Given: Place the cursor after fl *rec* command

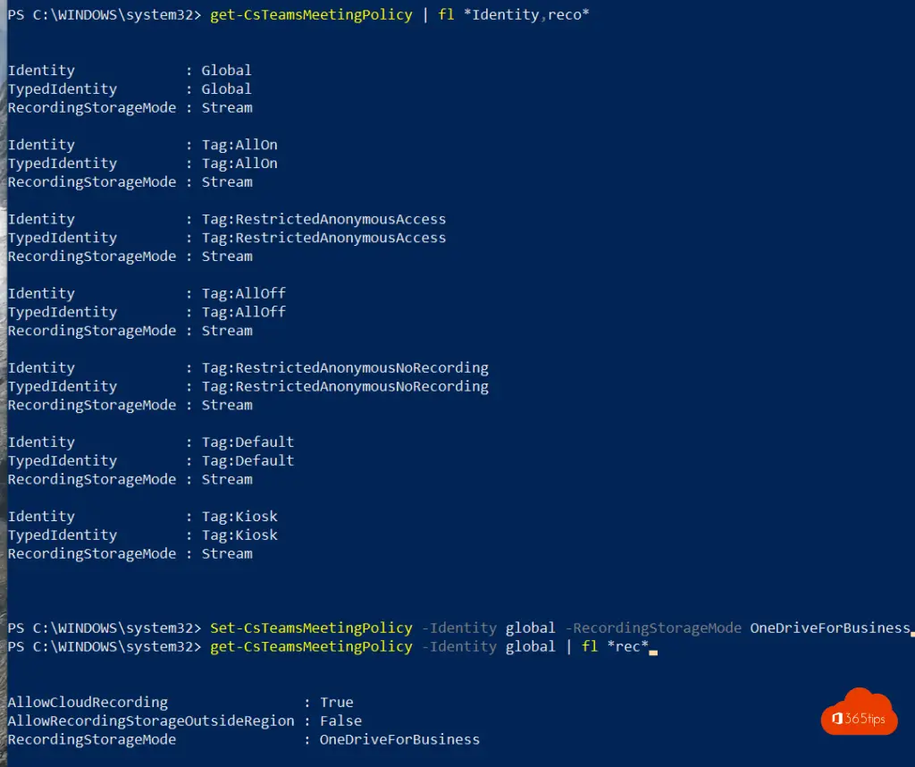Looking at the screenshot, I should (653, 647).
